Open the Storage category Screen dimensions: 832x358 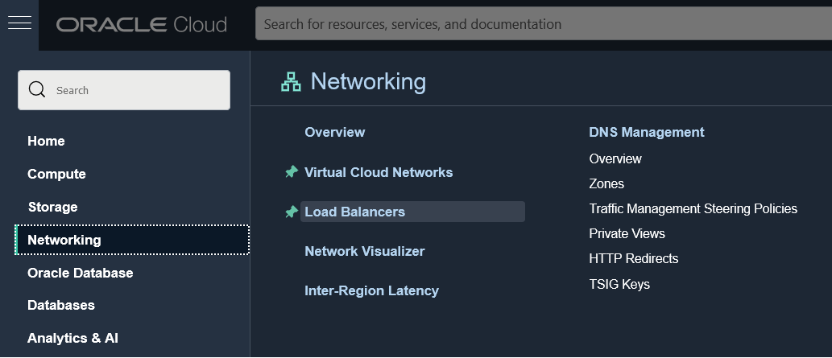[x=52, y=207]
